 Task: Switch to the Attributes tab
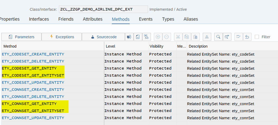93,19
